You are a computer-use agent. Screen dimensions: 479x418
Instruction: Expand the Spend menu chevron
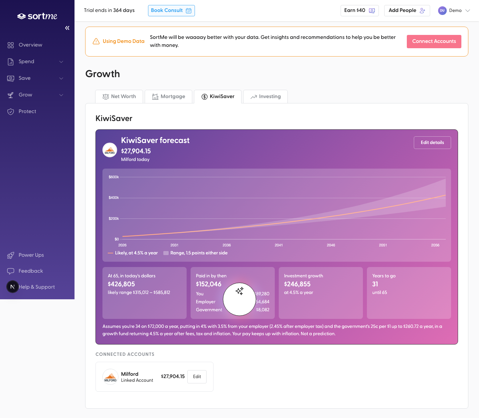click(61, 62)
